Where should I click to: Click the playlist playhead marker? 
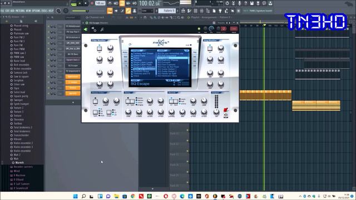pos(264,25)
